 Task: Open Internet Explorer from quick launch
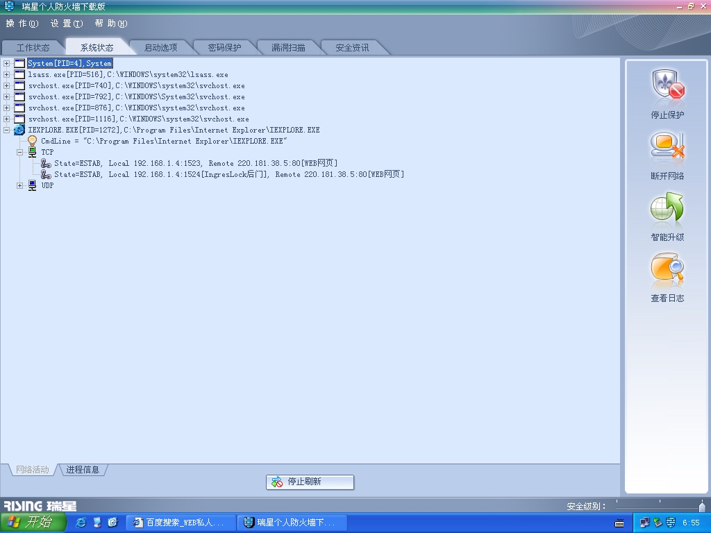pyautogui.click(x=81, y=523)
